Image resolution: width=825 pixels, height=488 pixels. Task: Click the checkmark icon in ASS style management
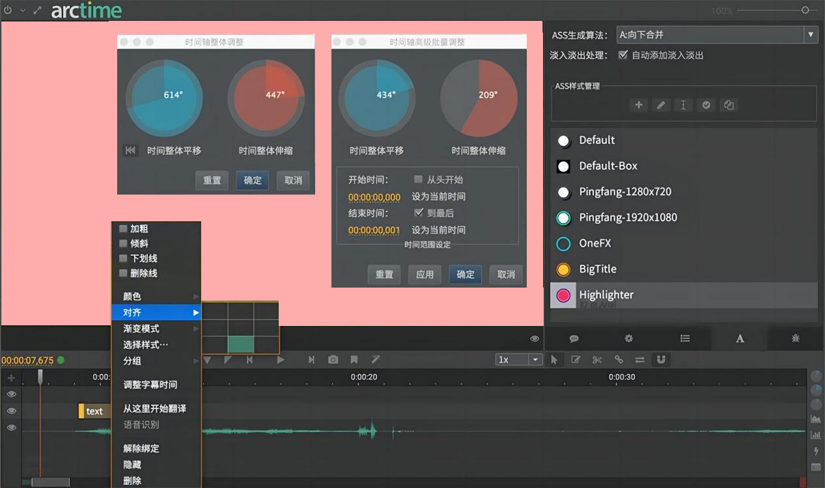click(706, 105)
